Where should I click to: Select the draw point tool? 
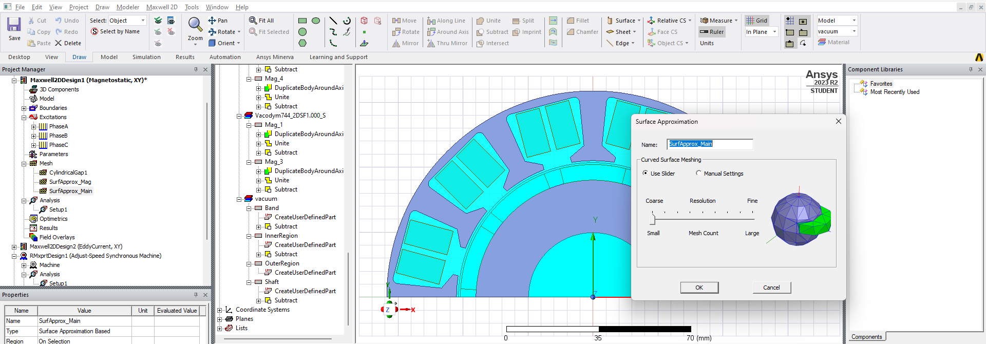coord(364,32)
